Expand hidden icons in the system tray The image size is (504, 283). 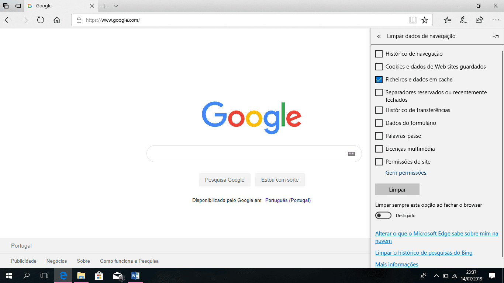tap(436, 275)
